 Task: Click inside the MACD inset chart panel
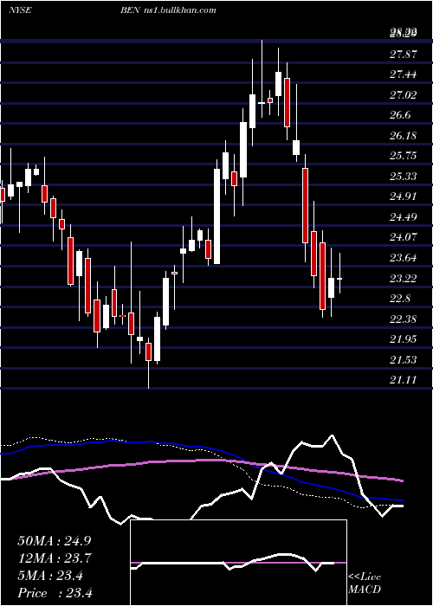238,563
